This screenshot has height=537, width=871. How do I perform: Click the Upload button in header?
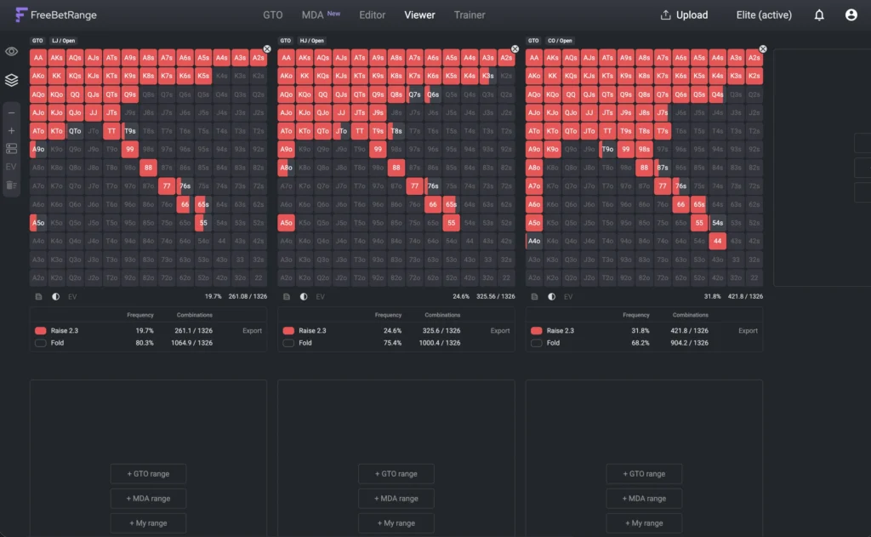(685, 14)
